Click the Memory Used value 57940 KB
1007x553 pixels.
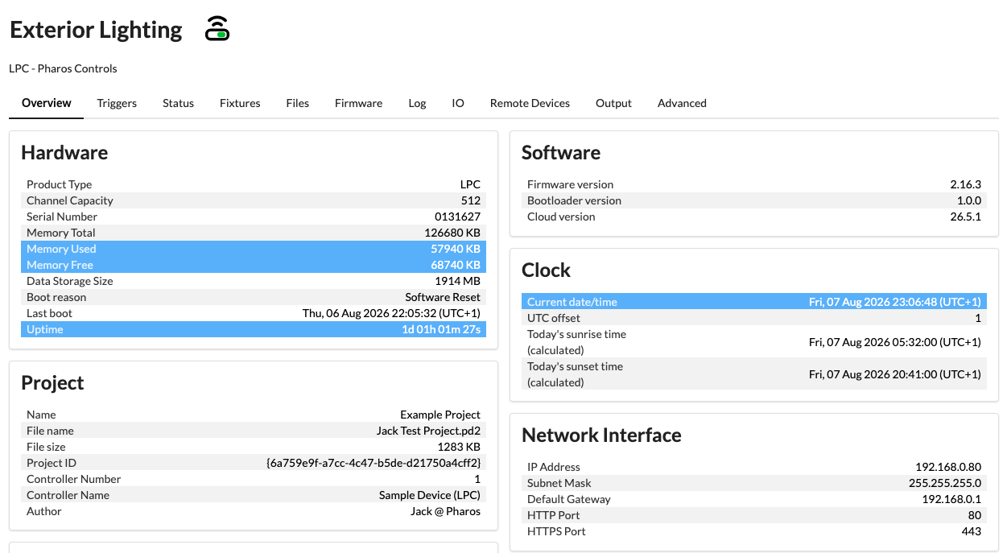tap(456, 249)
